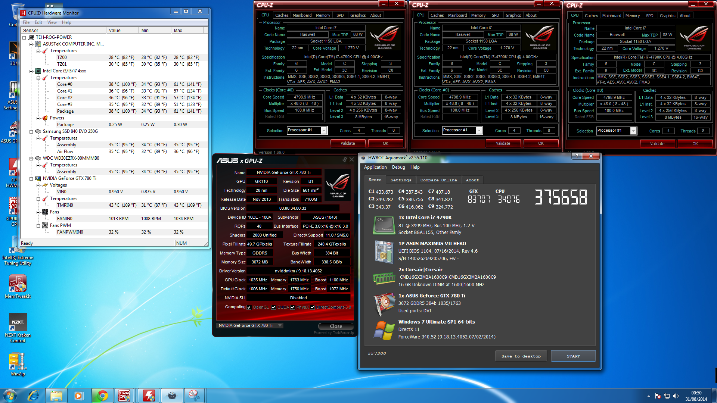This screenshot has width=717, height=403.
Task: Toggle DirectCompute 5.0 checkbox
Action: pyautogui.click(x=313, y=307)
